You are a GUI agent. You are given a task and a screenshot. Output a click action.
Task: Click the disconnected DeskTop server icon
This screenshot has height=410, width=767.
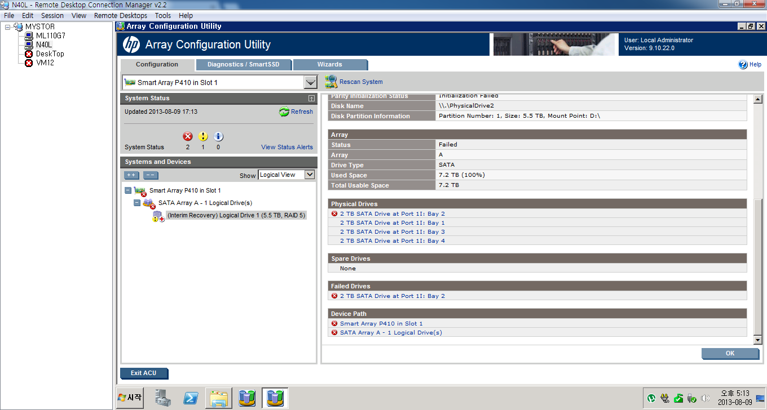point(29,54)
